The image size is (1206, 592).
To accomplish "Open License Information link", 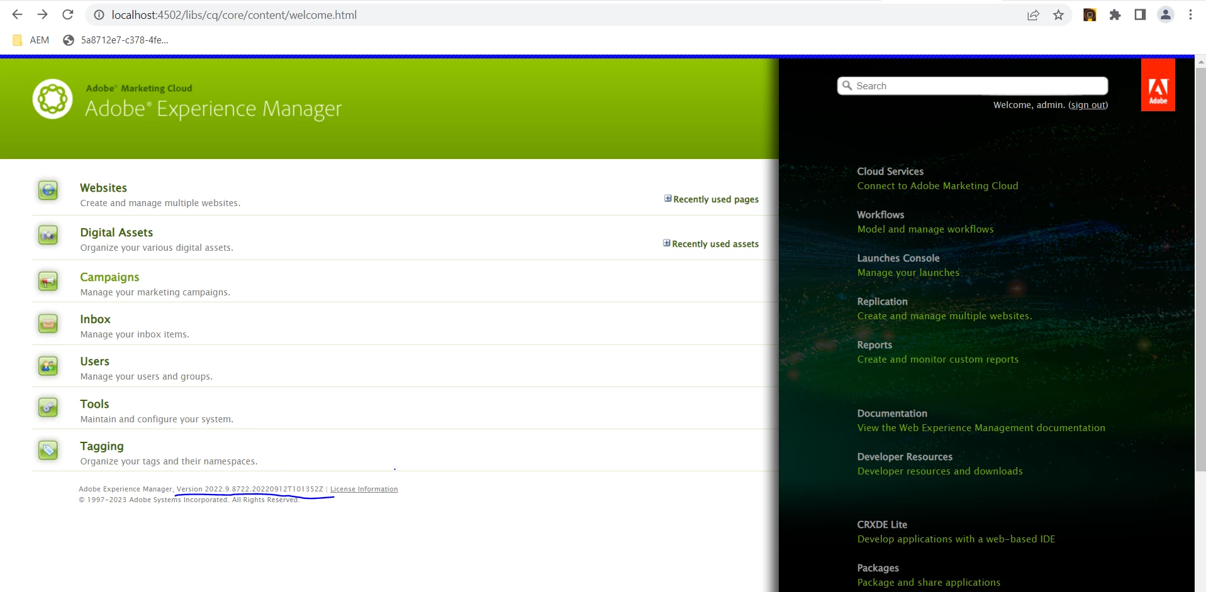I will [x=364, y=489].
